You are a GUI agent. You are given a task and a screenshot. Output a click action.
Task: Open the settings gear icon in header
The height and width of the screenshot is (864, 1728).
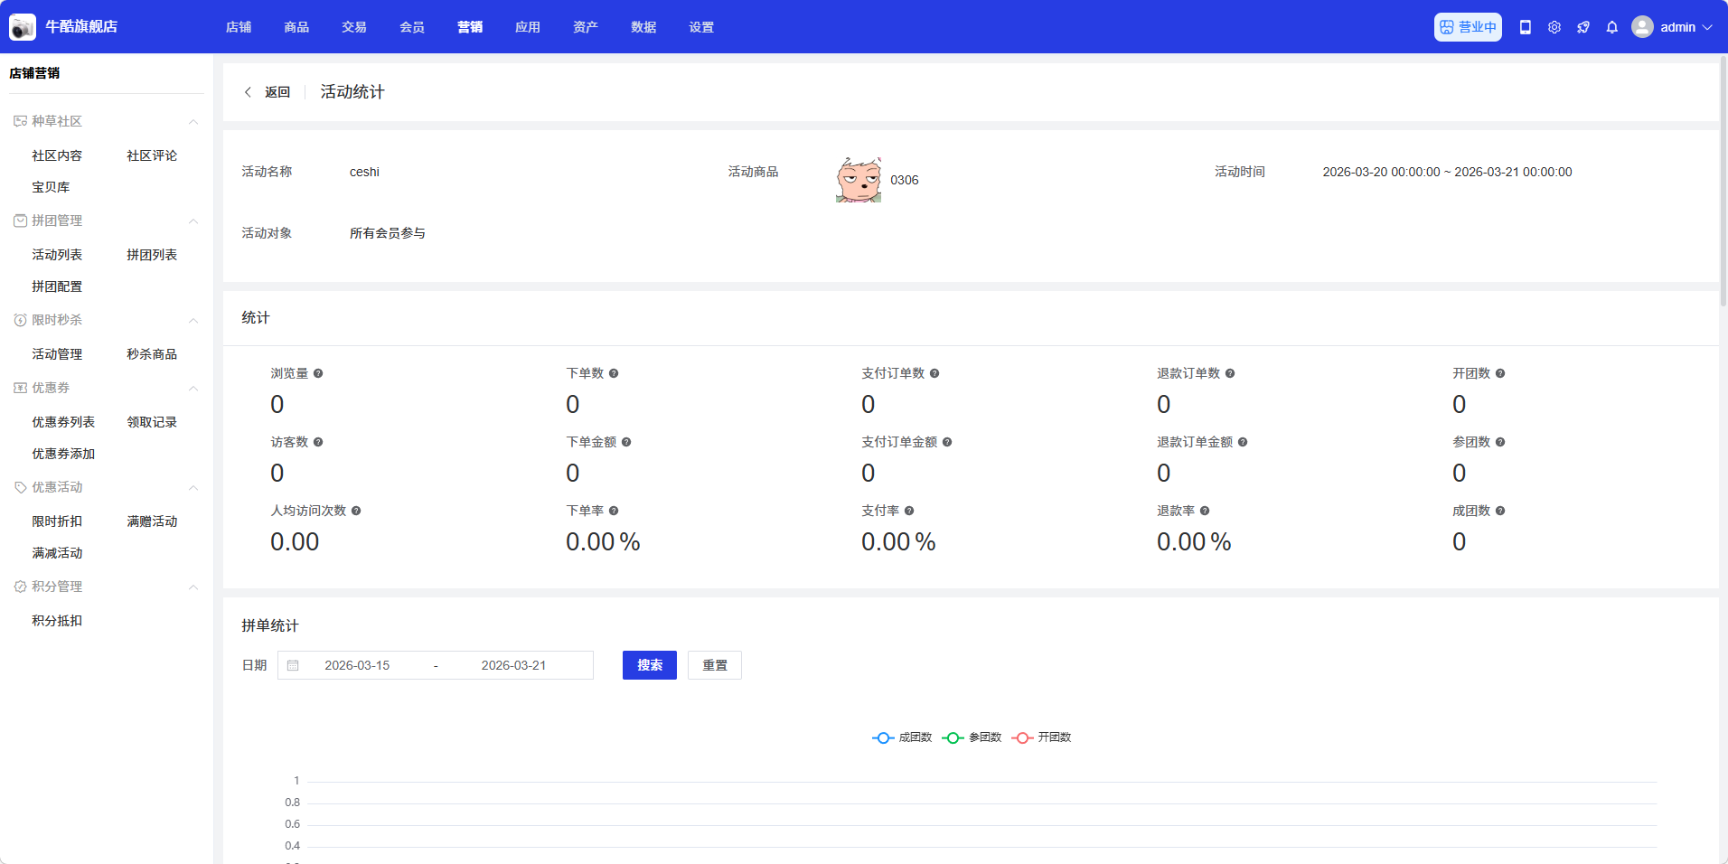coord(1554,27)
